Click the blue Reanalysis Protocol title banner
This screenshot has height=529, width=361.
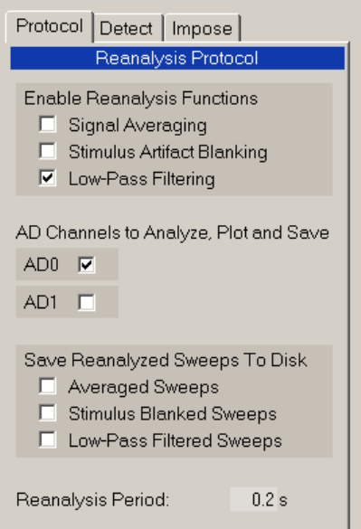177,58
